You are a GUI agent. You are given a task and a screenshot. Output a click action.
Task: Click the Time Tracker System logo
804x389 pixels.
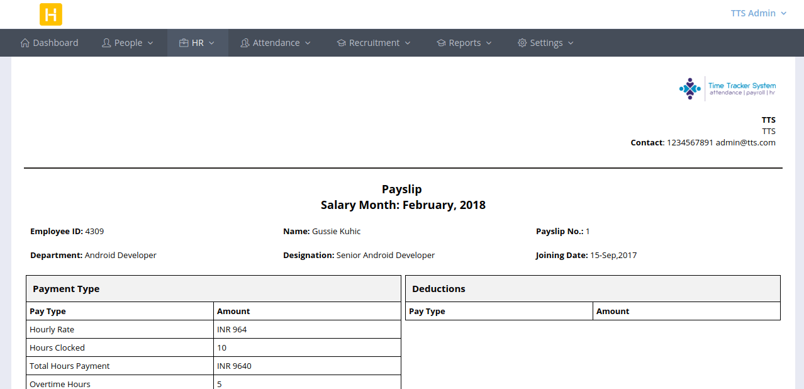coord(727,88)
